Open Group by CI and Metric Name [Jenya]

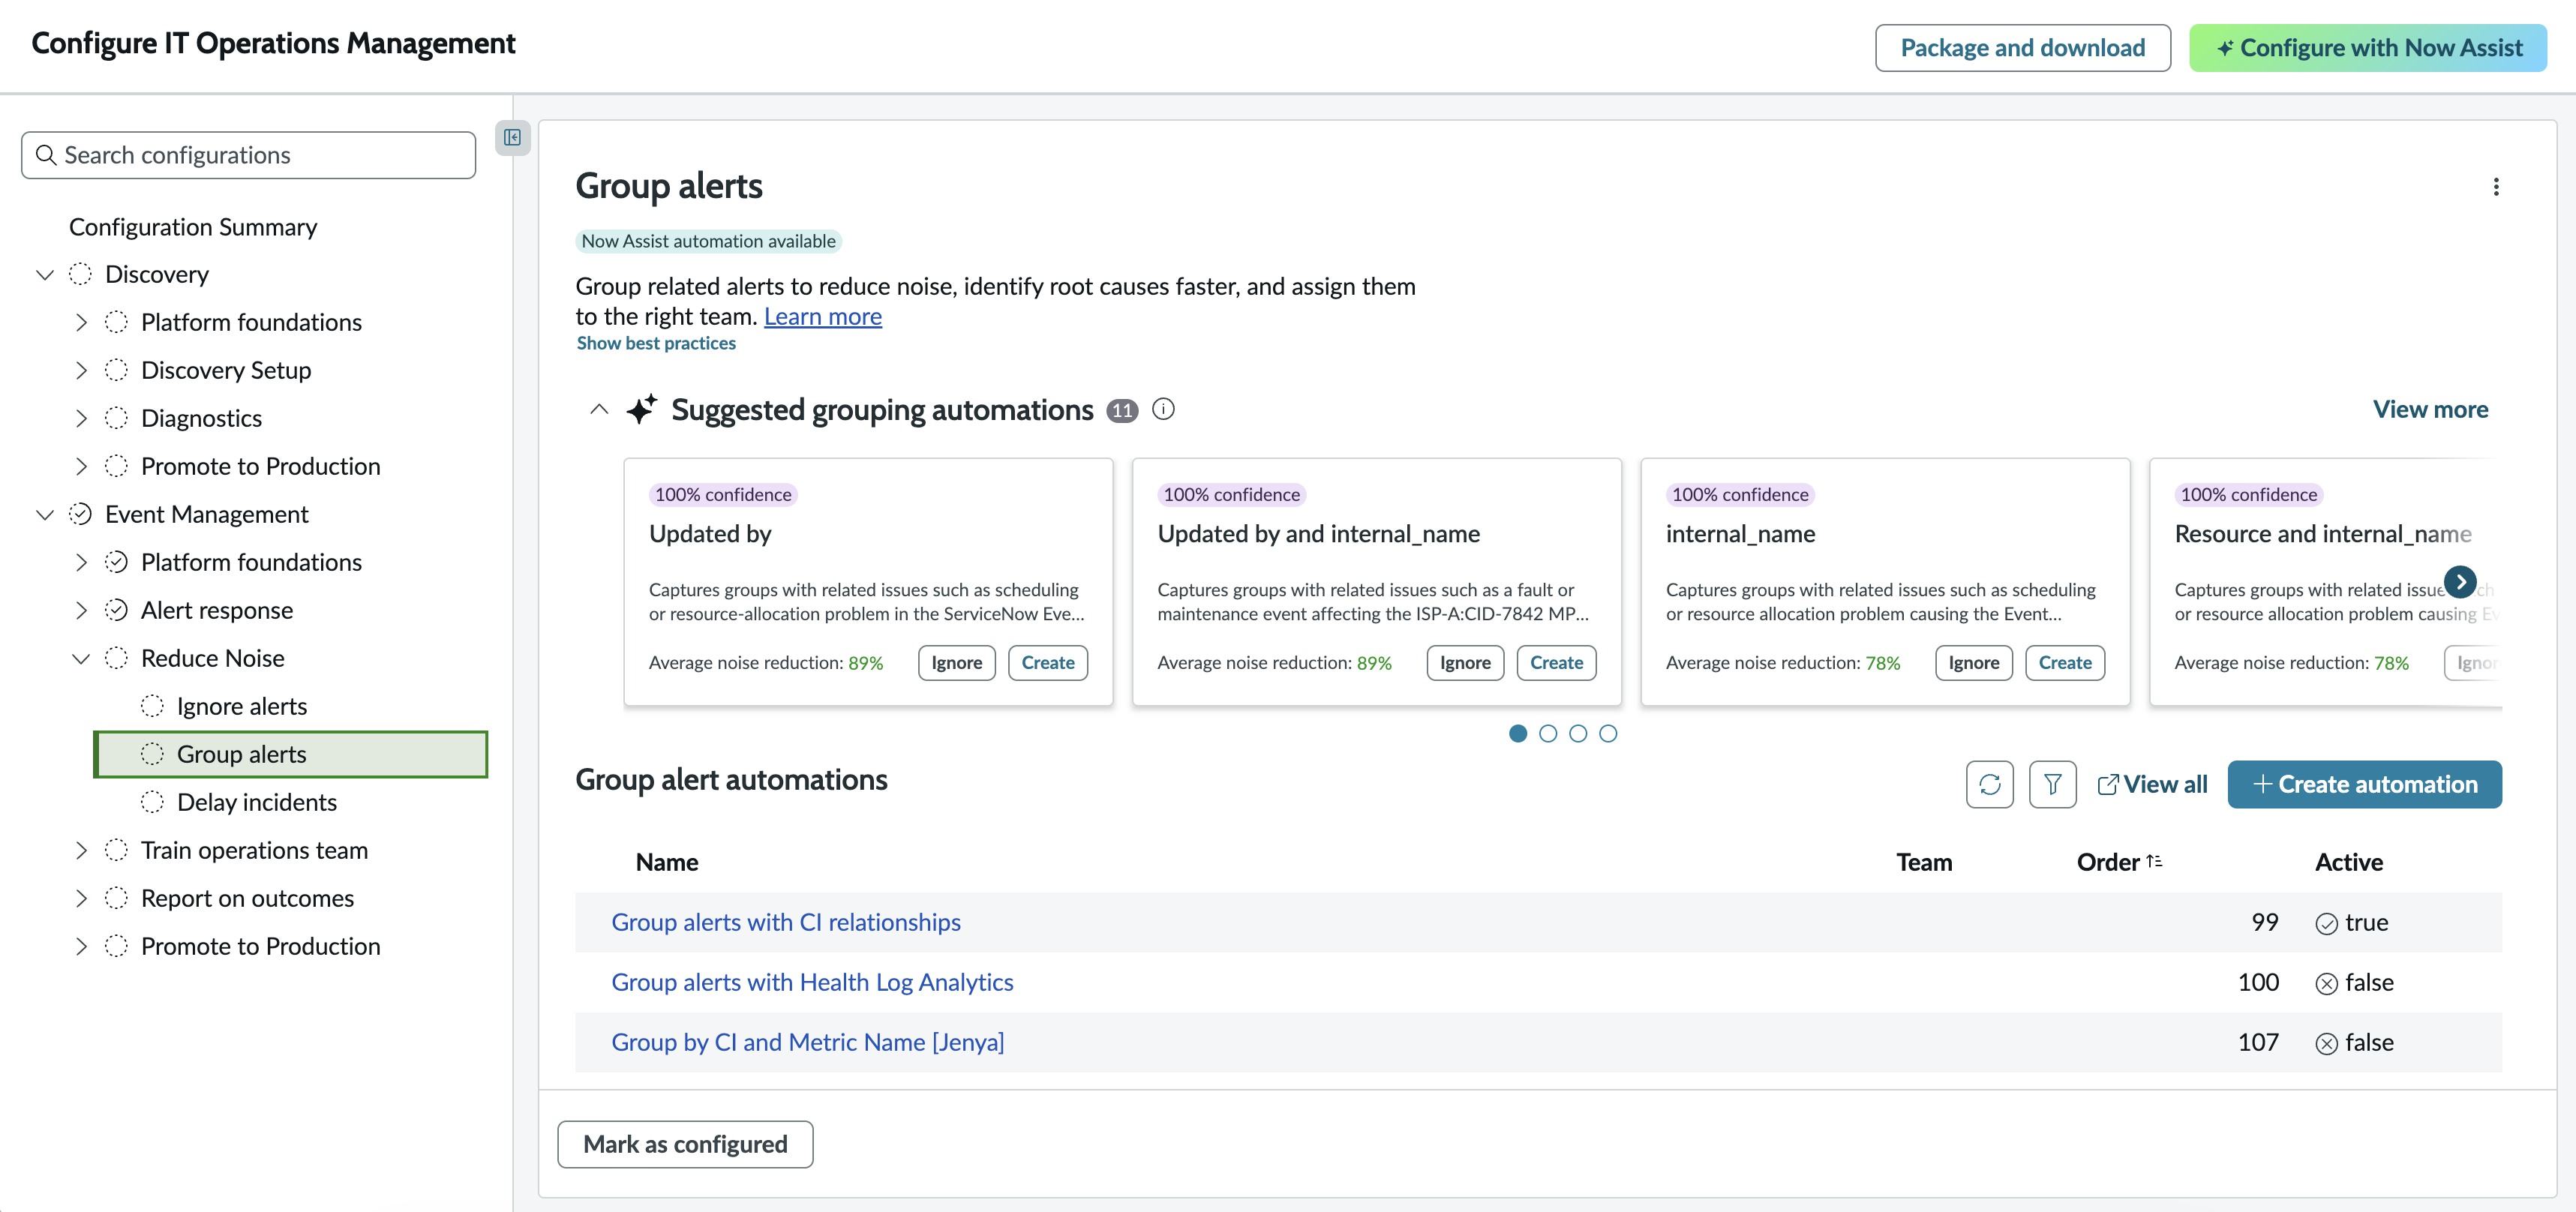pyautogui.click(x=807, y=1042)
